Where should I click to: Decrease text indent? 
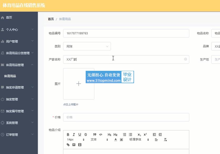154,135
